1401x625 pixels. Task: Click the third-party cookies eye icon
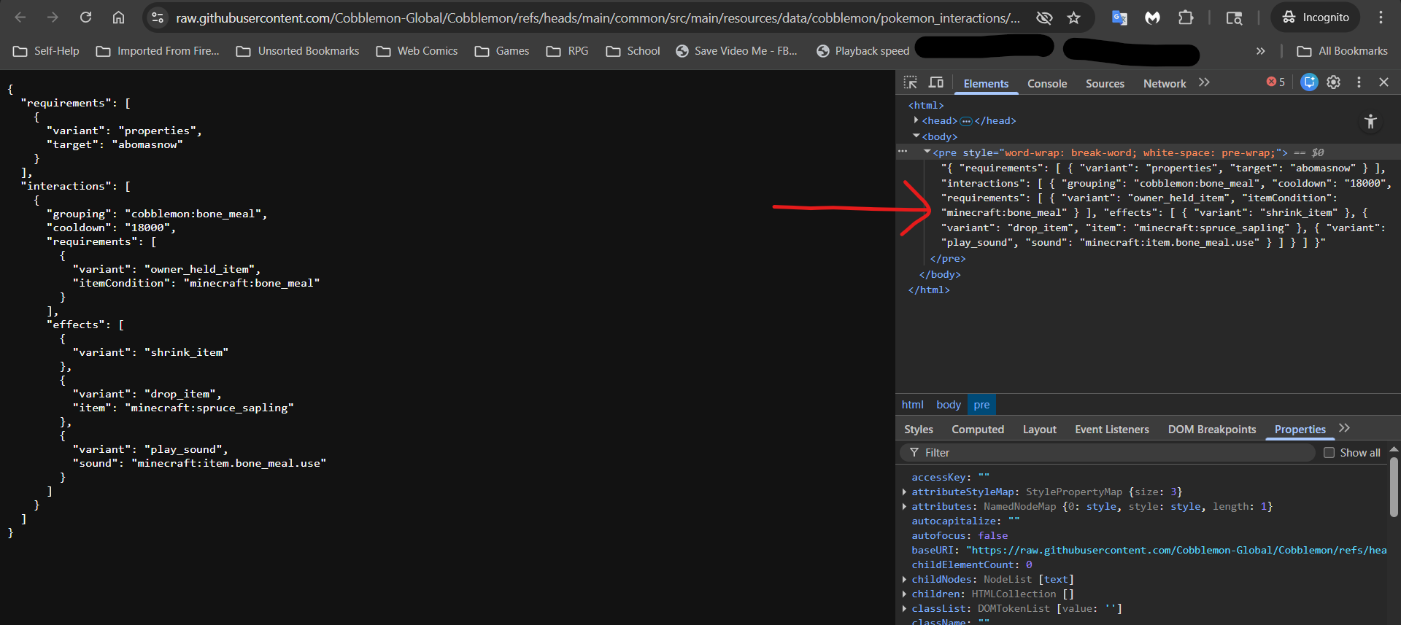(1044, 18)
